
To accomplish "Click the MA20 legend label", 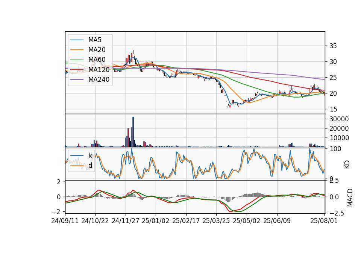I will pos(97,50).
